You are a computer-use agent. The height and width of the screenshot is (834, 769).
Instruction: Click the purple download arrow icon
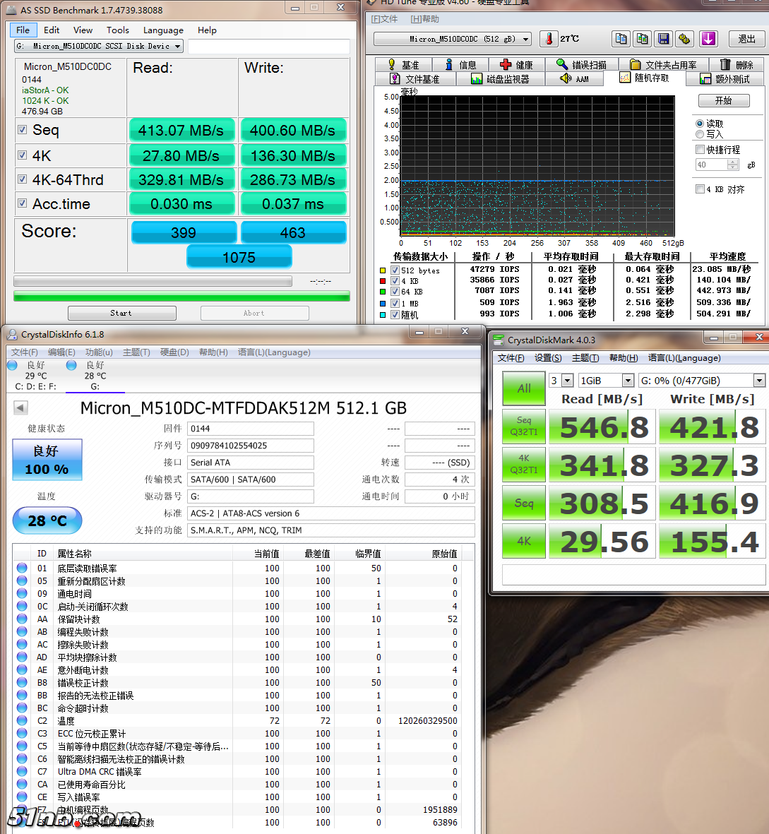[708, 39]
